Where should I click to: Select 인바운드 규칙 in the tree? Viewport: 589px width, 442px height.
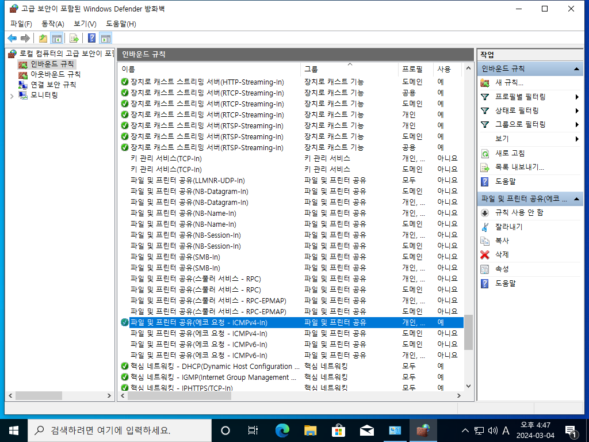tap(52, 64)
